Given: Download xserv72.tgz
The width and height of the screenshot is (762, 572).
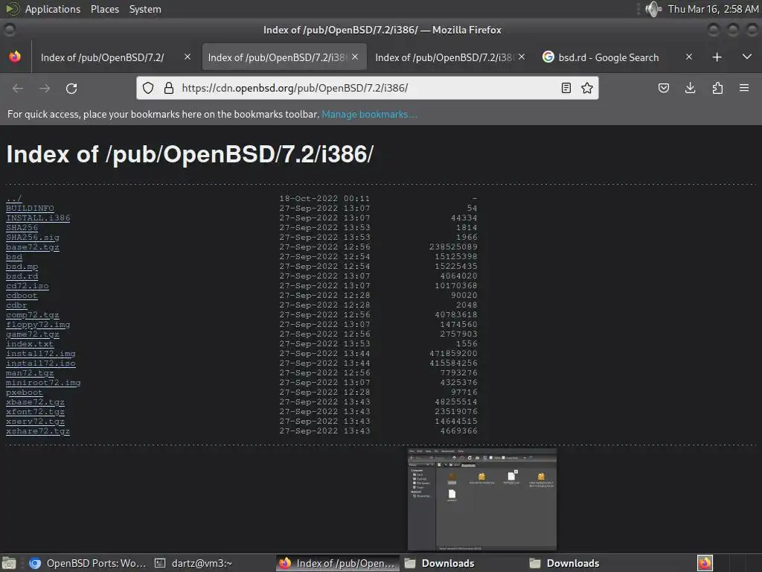Looking at the screenshot, I should (x=35, y=422).
